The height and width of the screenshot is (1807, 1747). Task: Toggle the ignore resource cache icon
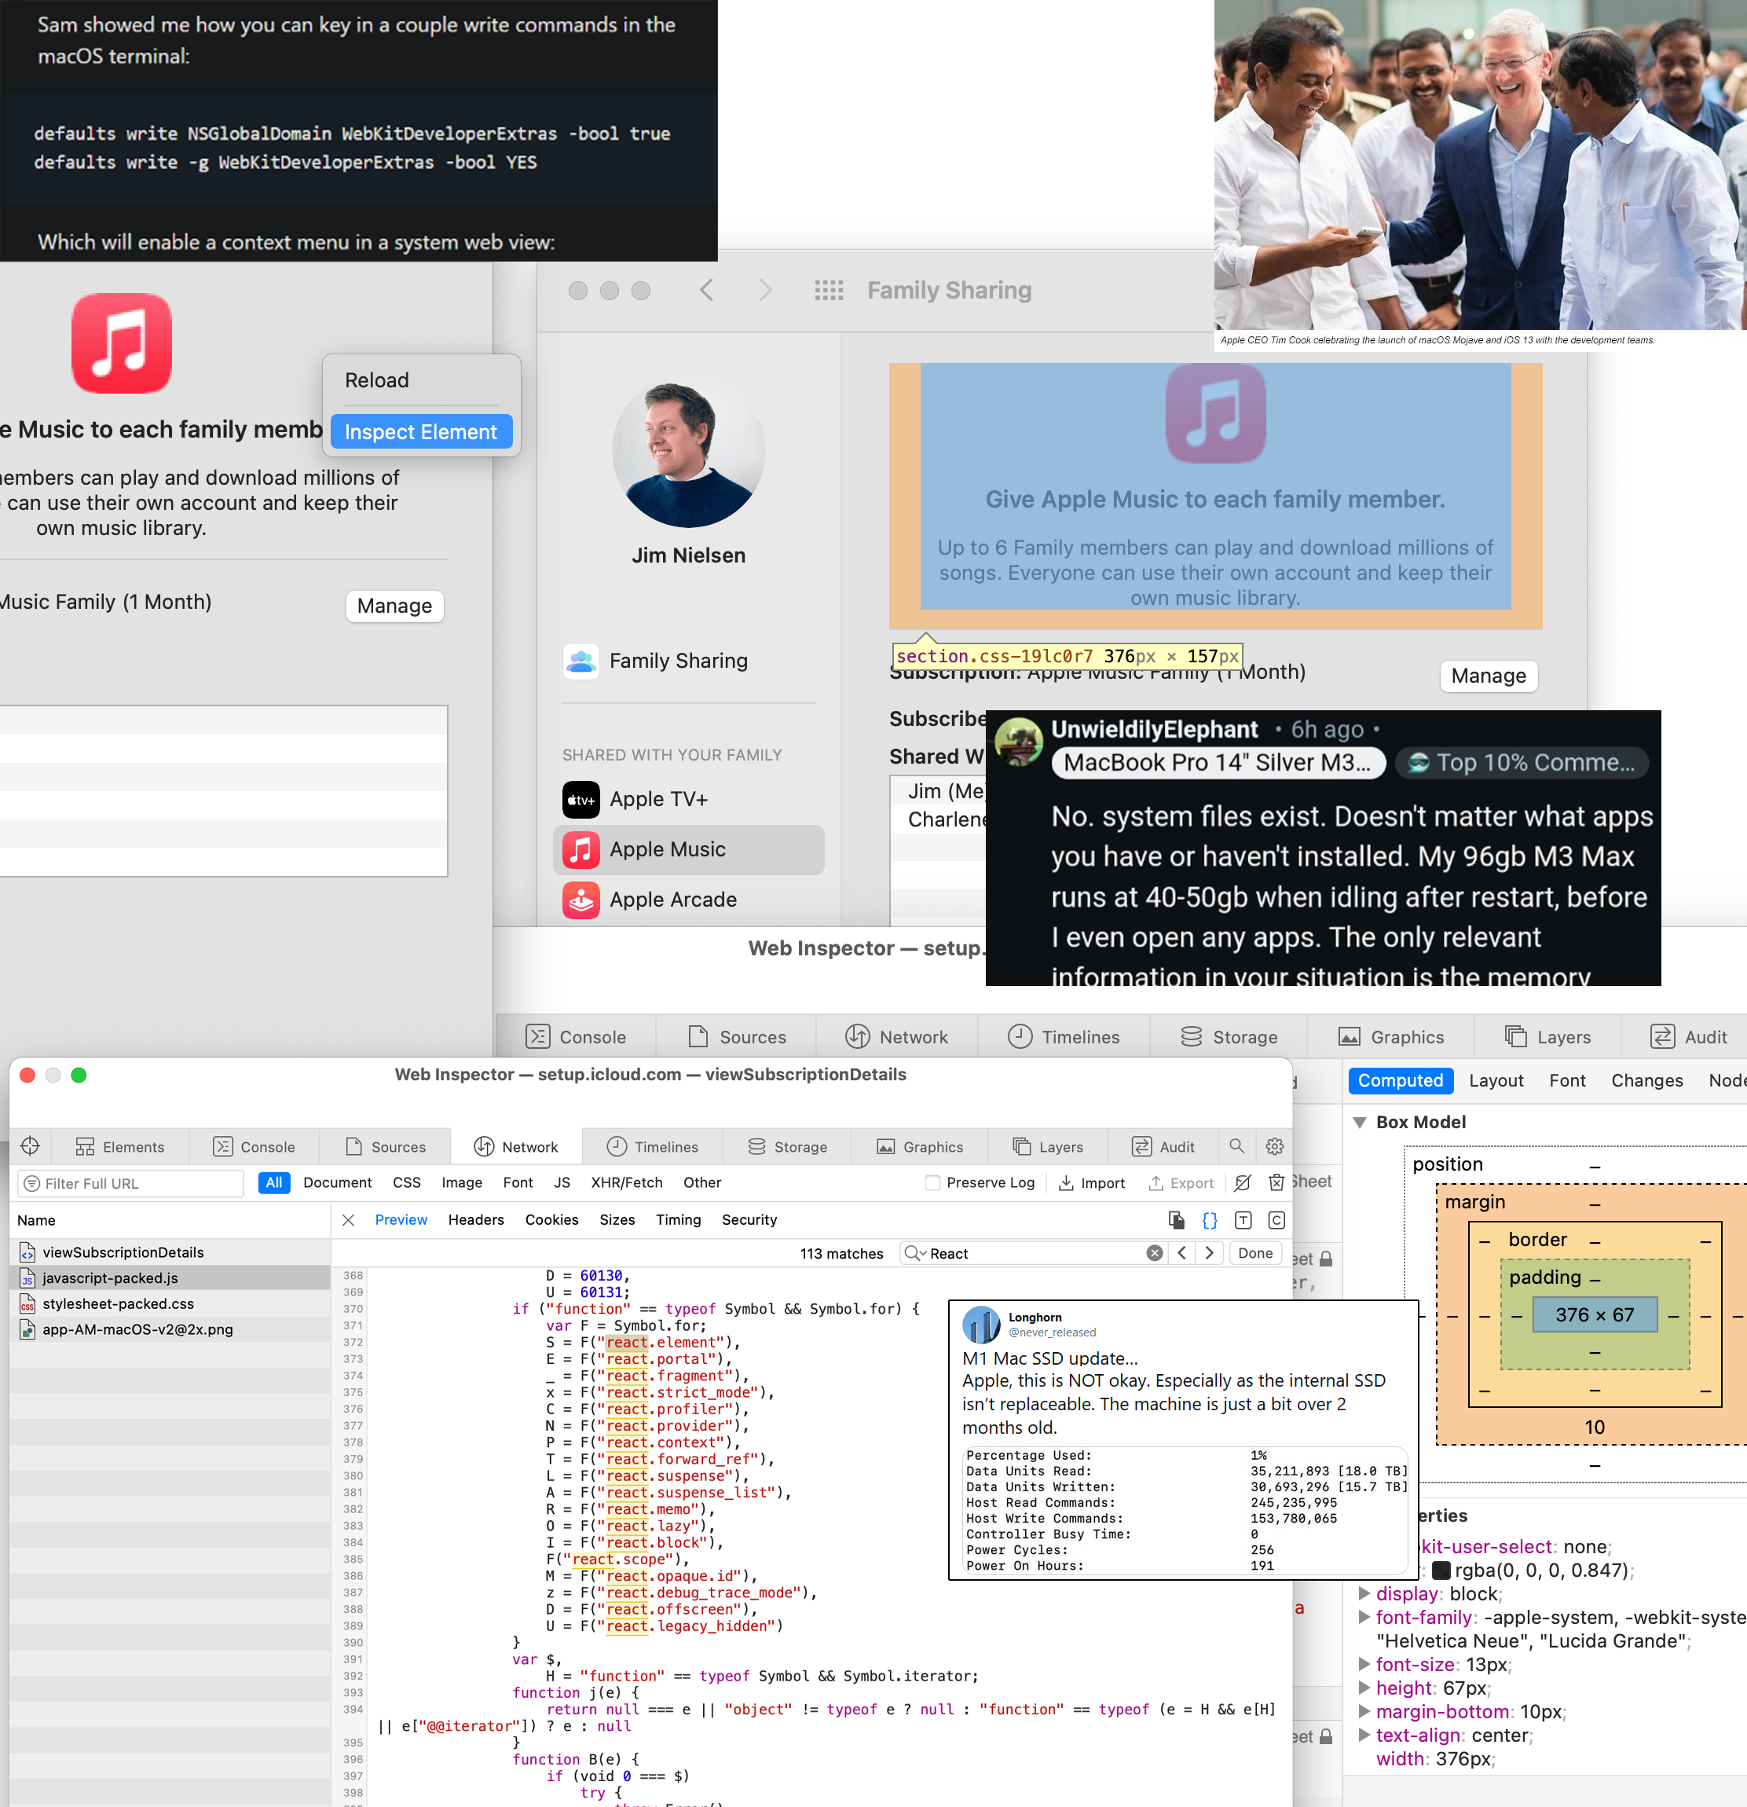1243,1183
